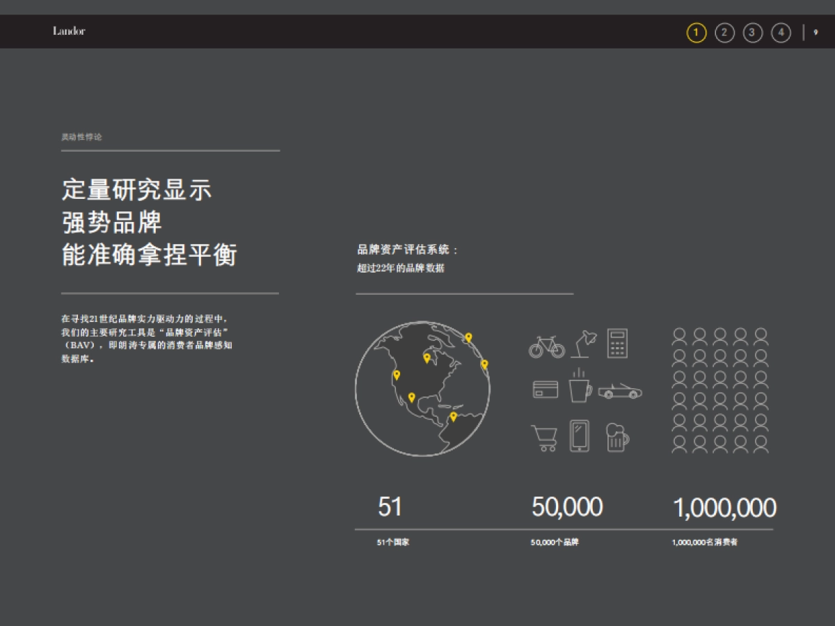Click the yellow pin on South America
Viewport: 835px width, 626px height.
[454, 416]
